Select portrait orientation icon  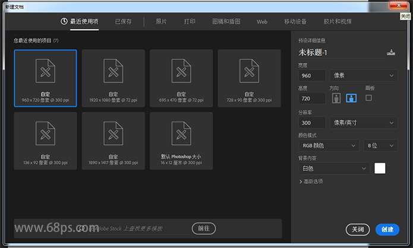[x=337, y=98]
